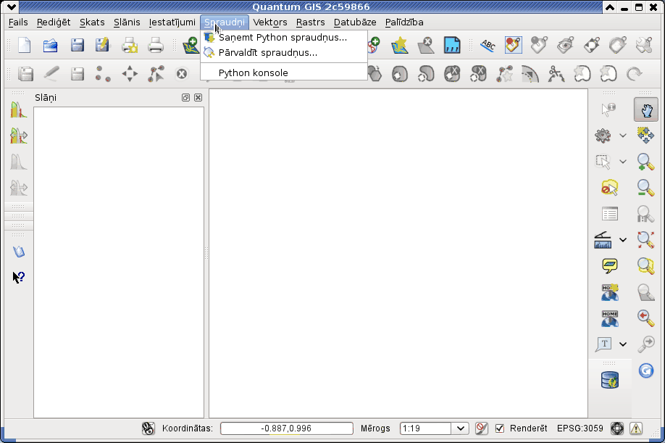Viewport: 665px width, 443px height.
Task: Click the stop rendering icon beside scale
Action: pos(481,428)
